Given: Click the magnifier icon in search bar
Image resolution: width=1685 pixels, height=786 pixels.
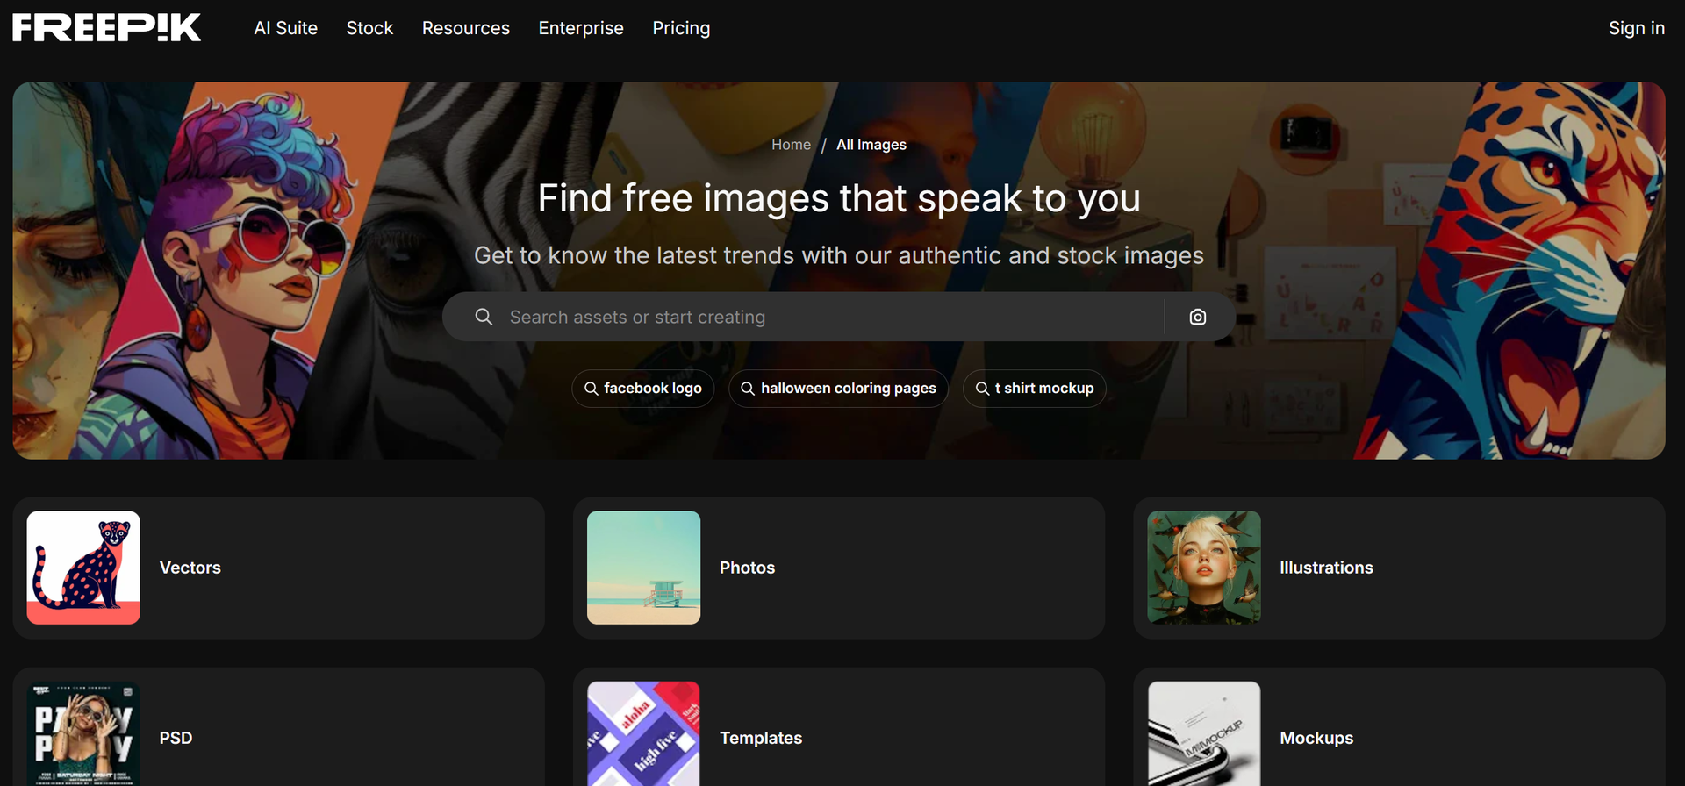Looking at the screenshot, I should 484,317.
